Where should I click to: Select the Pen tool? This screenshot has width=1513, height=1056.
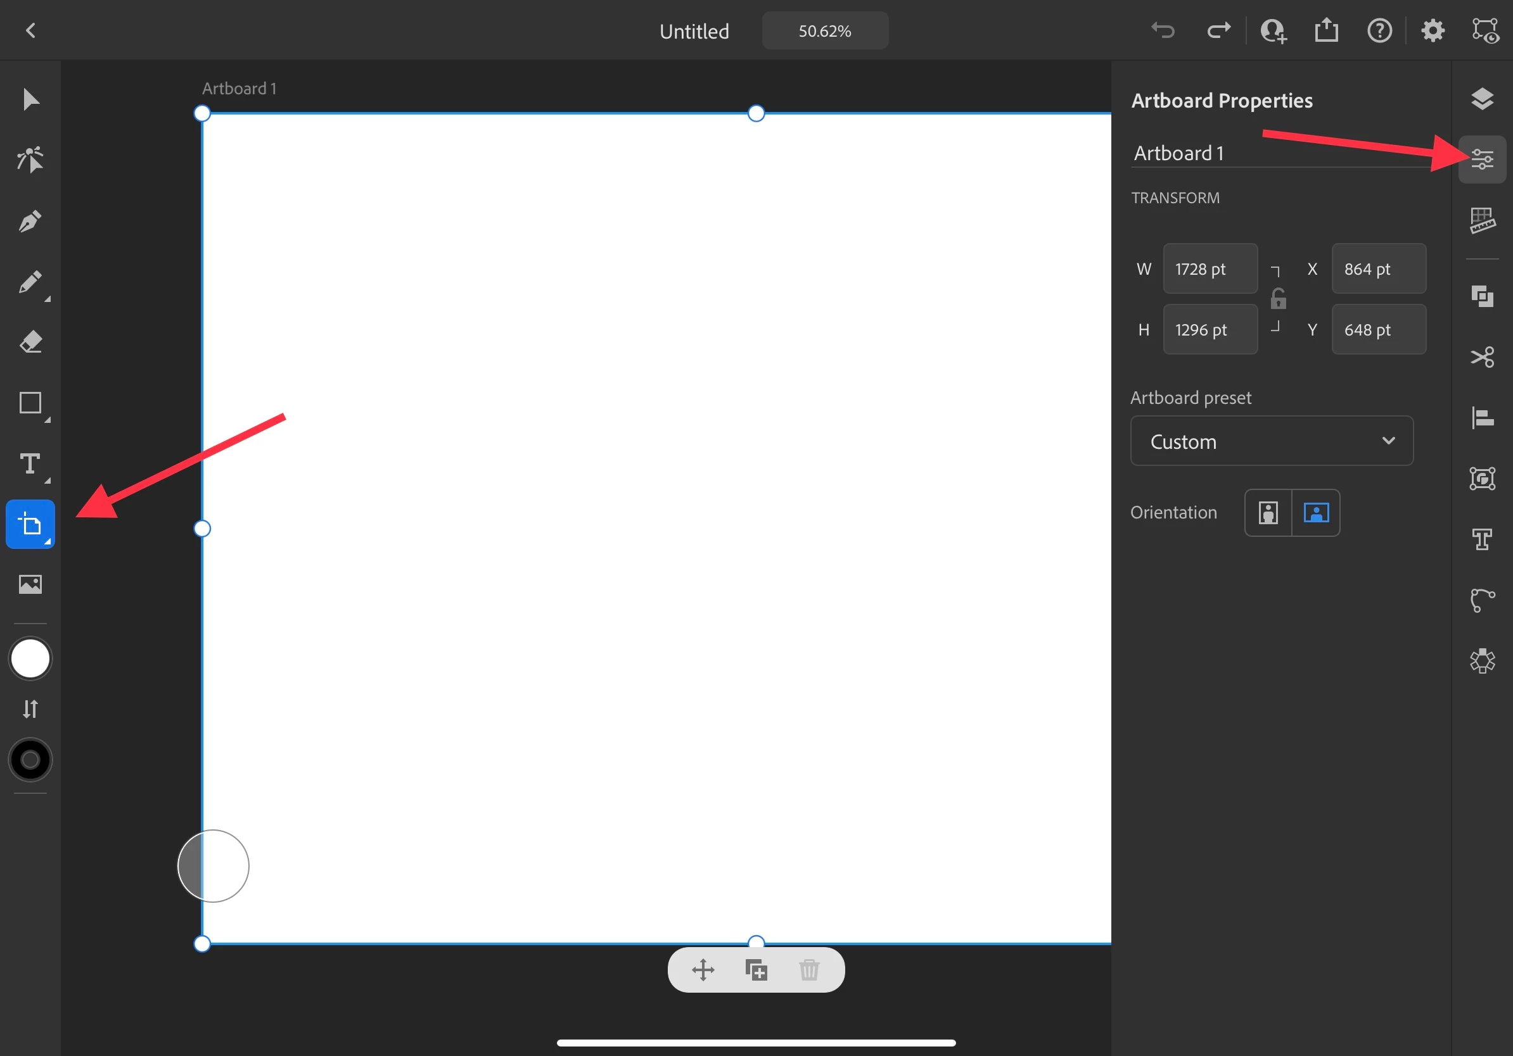point(30,221)
